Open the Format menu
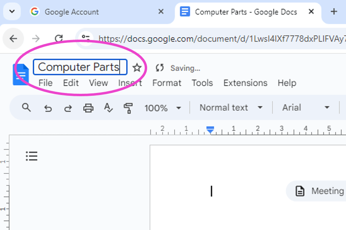Viewport: 346px width, 230px height. click(167, 83)
